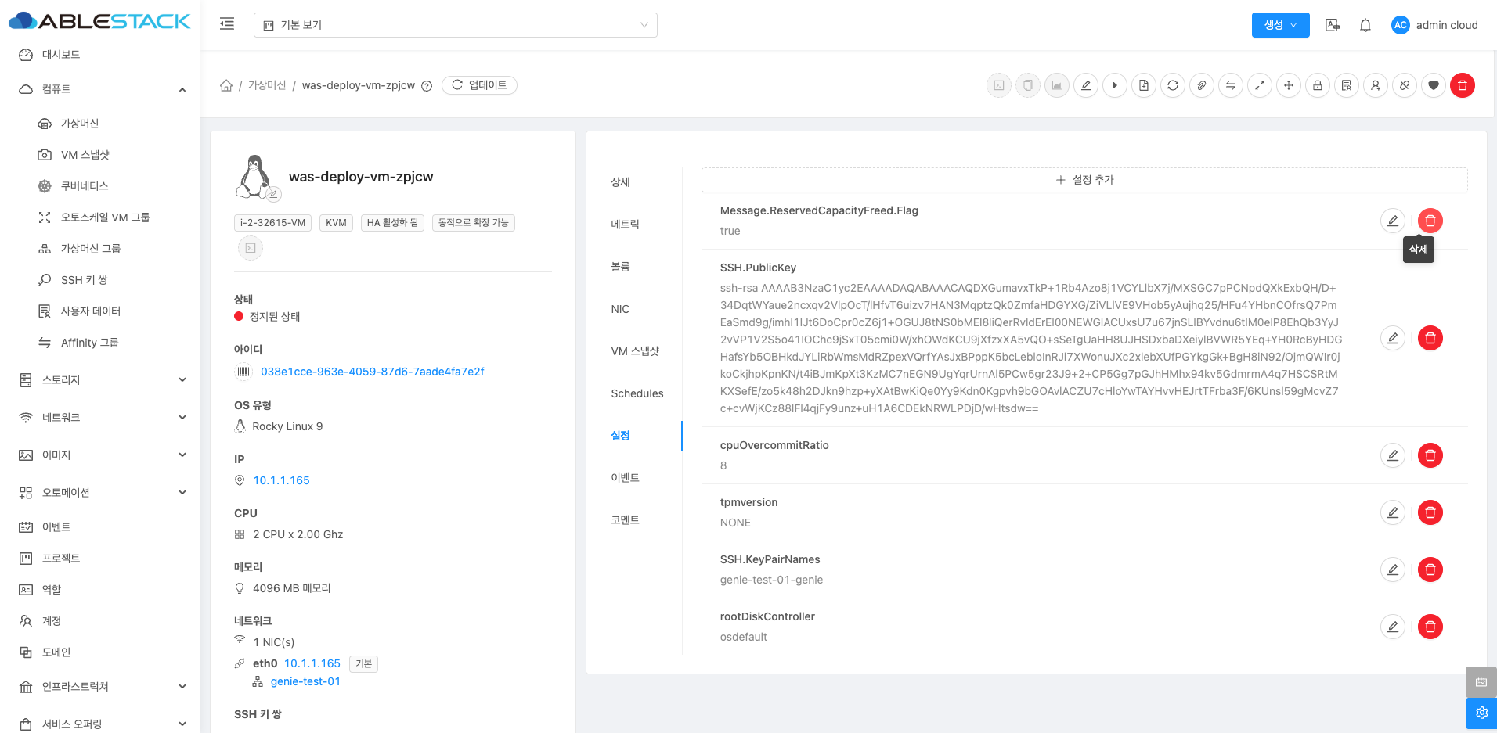Click the red destroy VM trash icon
This screenshot has height=733, width=1497.
pyautogui.click(x=1462, y=85)
